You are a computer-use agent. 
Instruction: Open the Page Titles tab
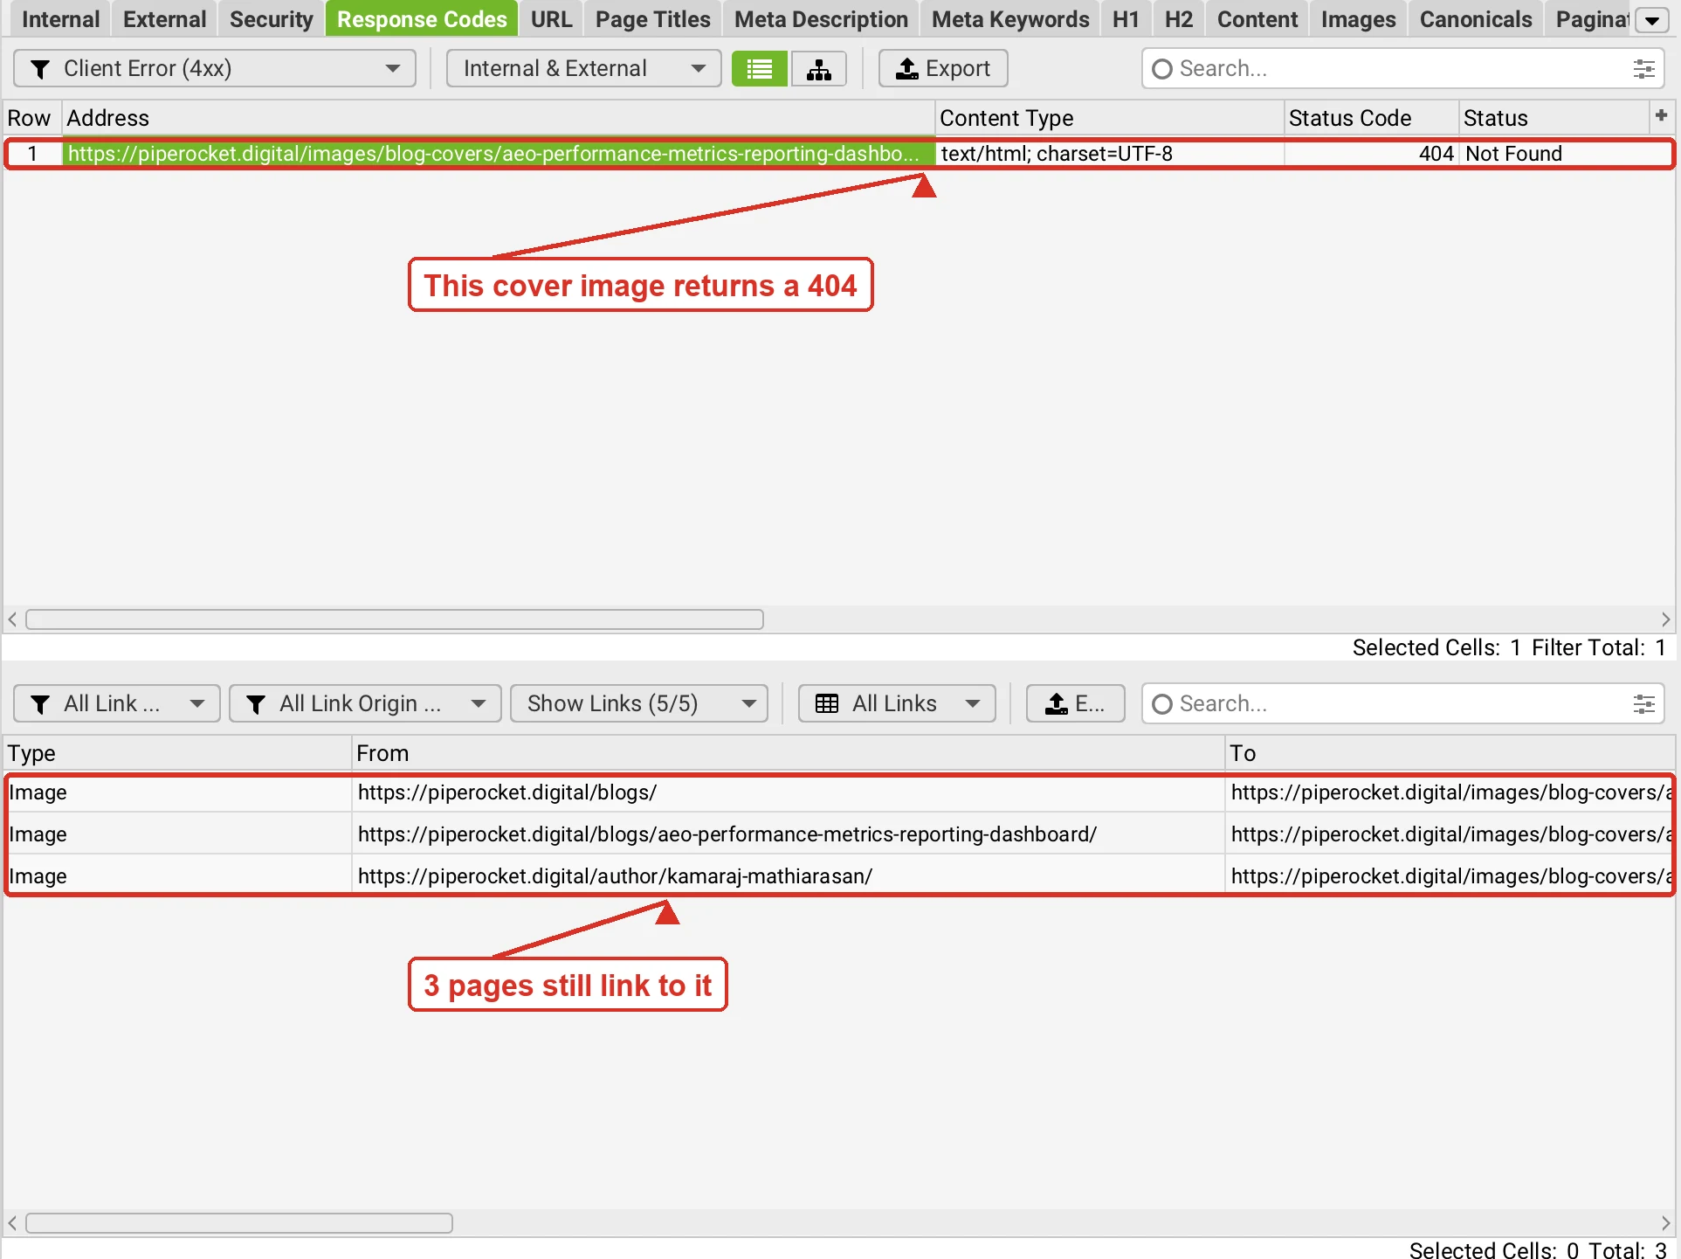pyautogui.click(x=652, y=19)
